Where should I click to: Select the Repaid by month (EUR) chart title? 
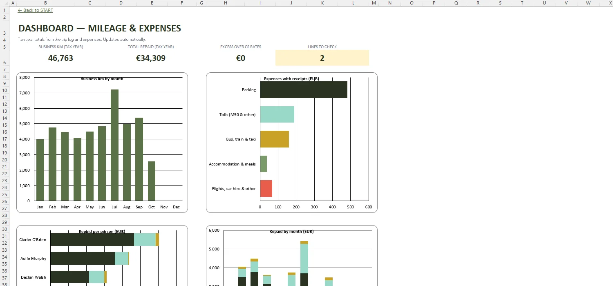click(291, 232)
